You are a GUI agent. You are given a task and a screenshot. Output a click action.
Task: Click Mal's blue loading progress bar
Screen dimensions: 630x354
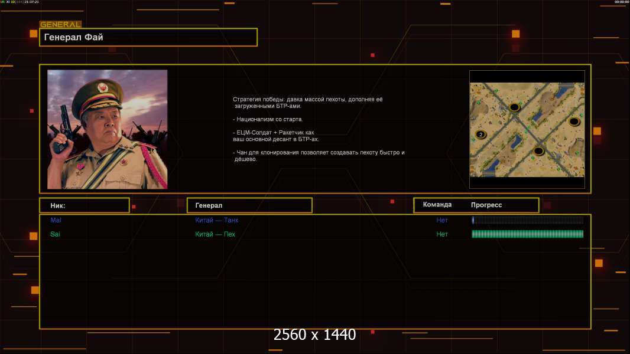[528, 219]
